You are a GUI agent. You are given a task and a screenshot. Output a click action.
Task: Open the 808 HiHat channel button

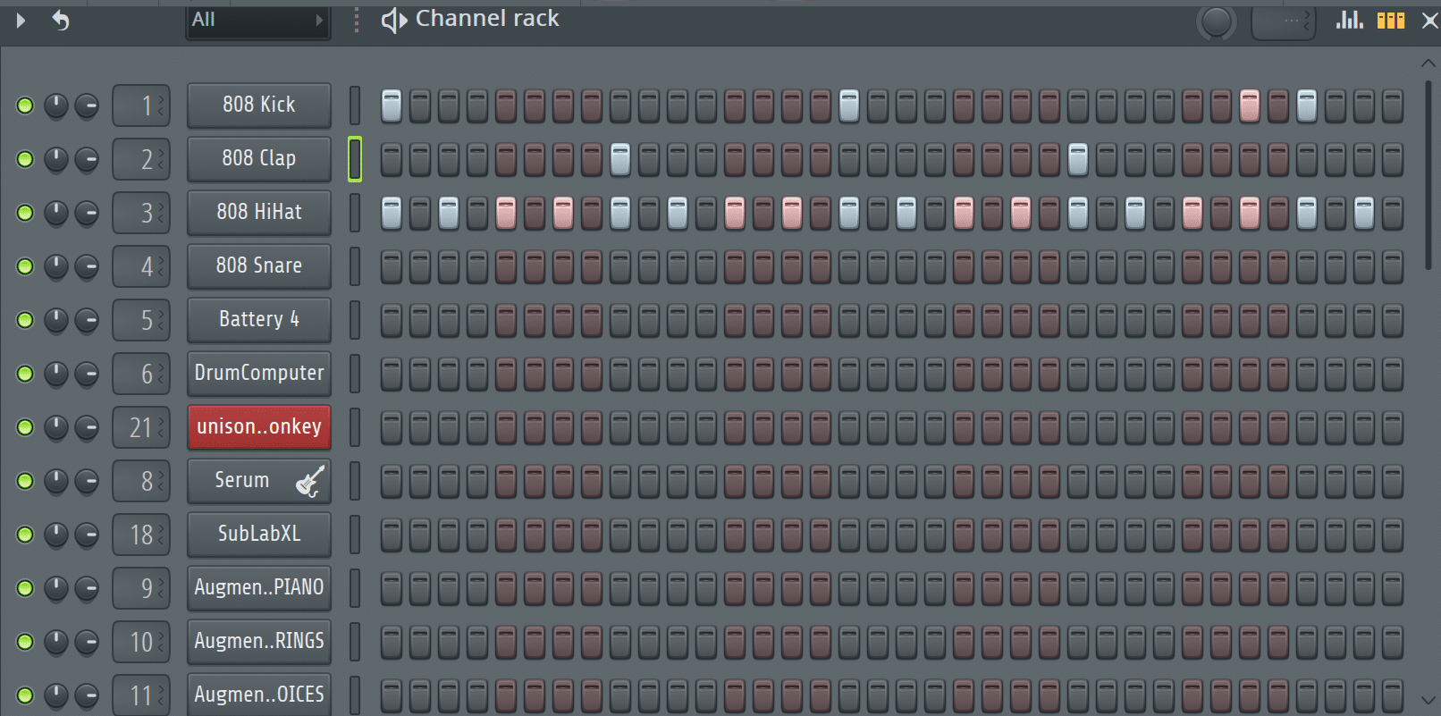click(259, 213)
